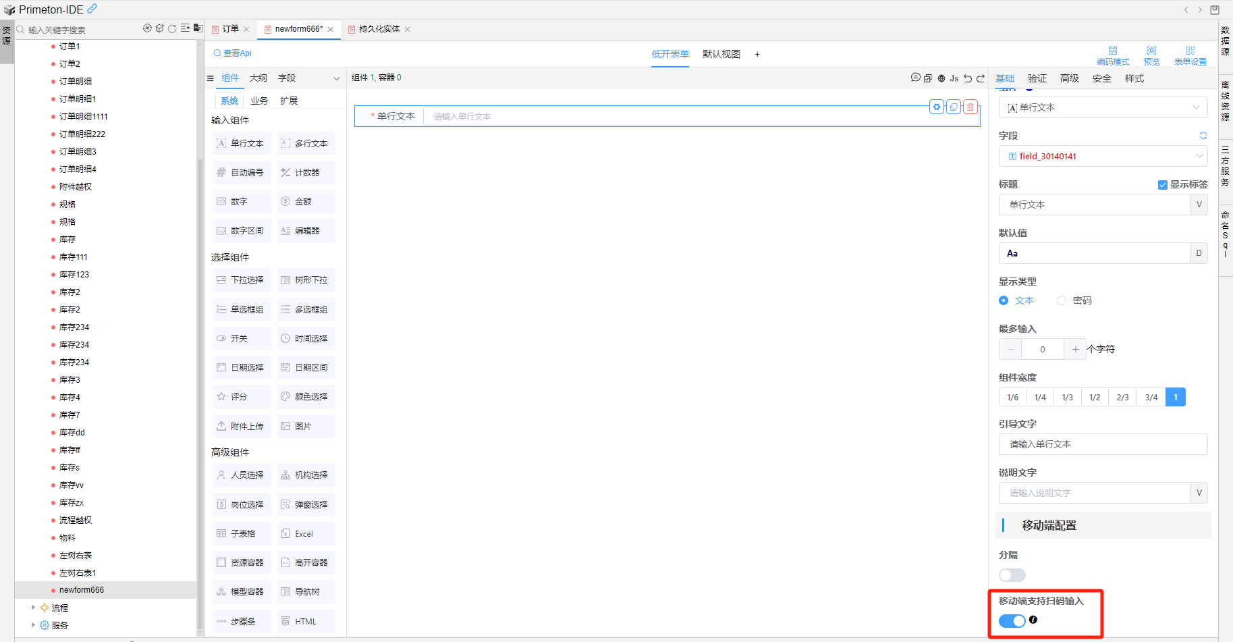Expand the 流程 tree node
Viewport: 1233px width, 642px height.
point(33,608)
